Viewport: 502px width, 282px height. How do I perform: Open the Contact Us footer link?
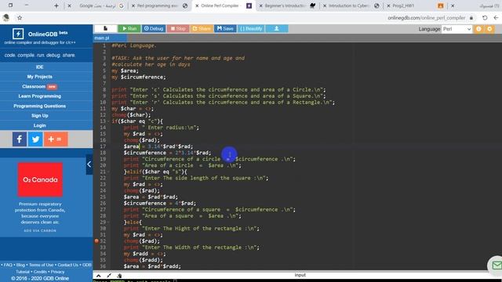click(68, 265)
